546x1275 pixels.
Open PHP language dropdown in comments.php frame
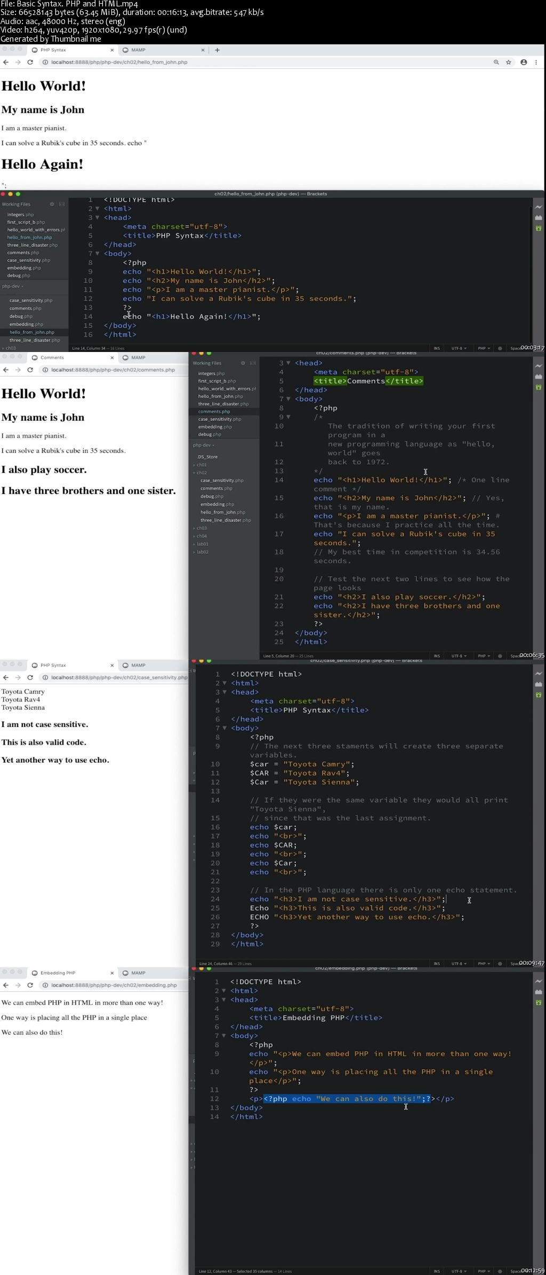[484, 656]
